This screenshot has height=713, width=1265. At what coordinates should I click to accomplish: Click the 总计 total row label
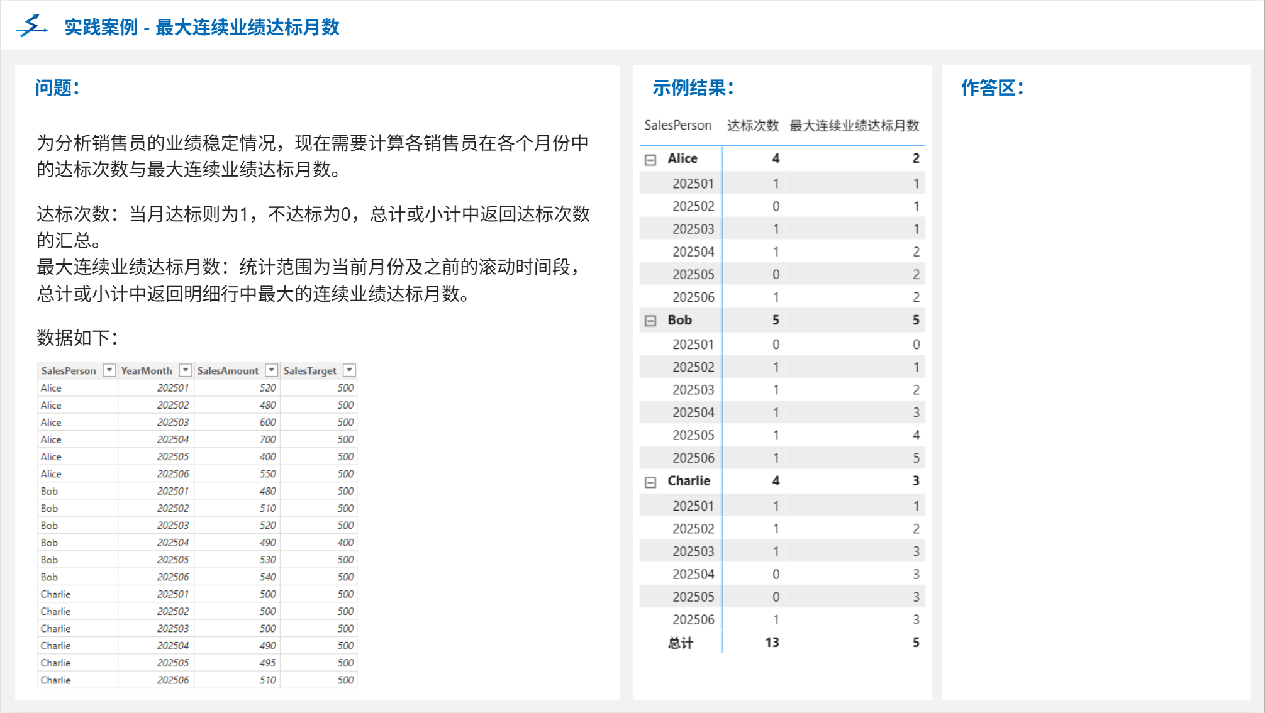click(681, 643)
